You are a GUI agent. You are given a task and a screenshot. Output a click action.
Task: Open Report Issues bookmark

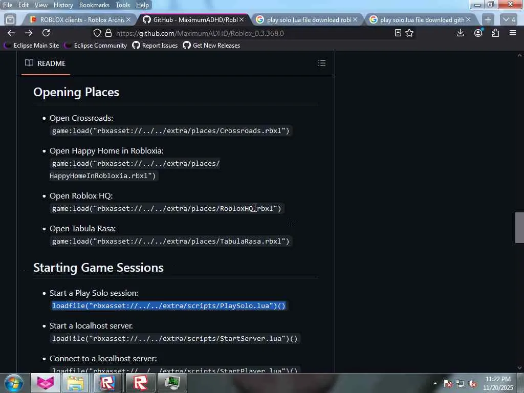(x=155, y=46)
